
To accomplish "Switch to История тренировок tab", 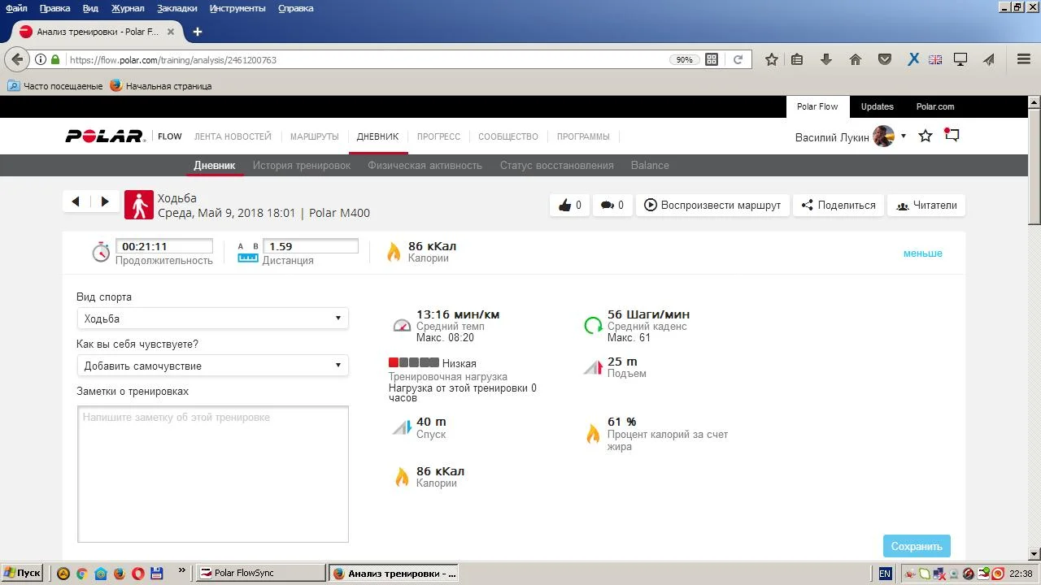I will coord(302,165).
